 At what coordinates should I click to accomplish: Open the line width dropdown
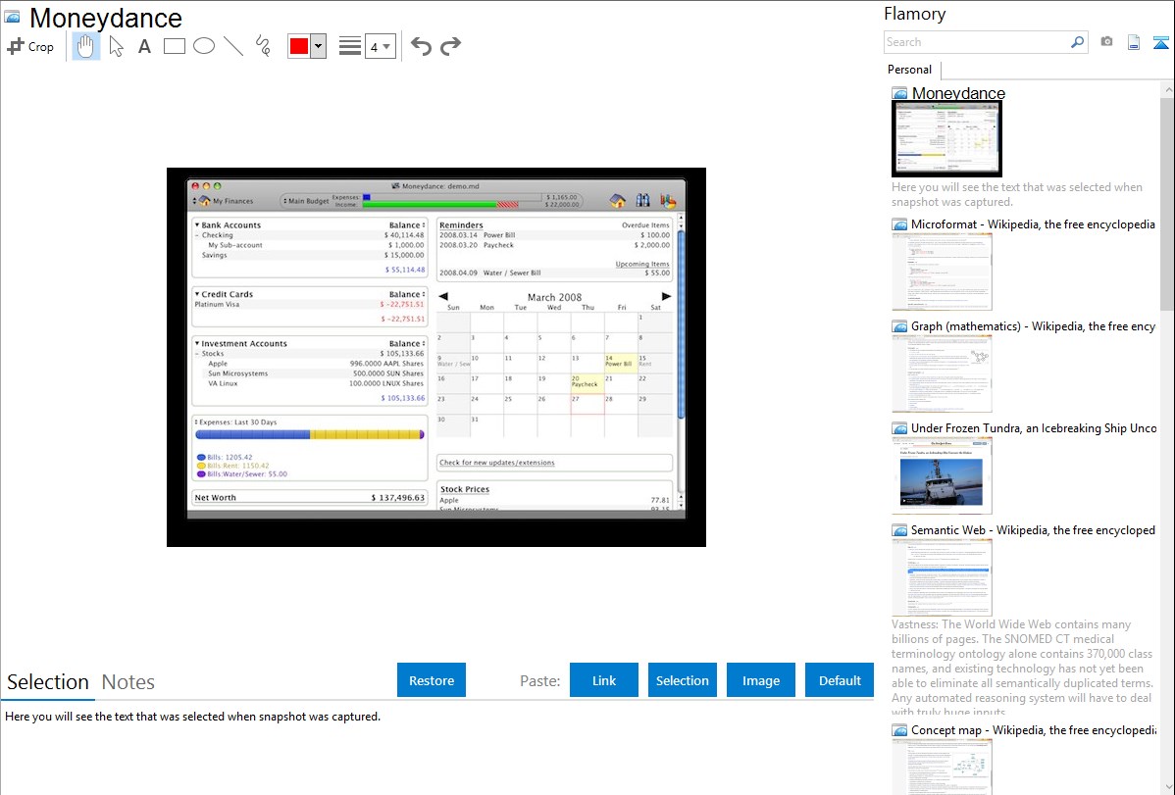pyautogui.click(x=381, y=46)
